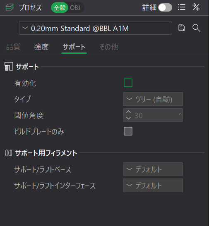Select the 全般 global mode button
The image size is (209, 226).
point(60,7)
